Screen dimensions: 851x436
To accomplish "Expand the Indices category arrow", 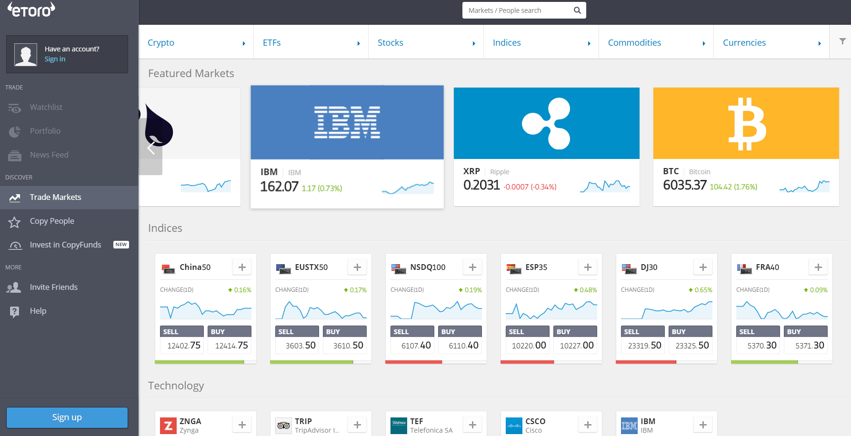I will point(589,43).
